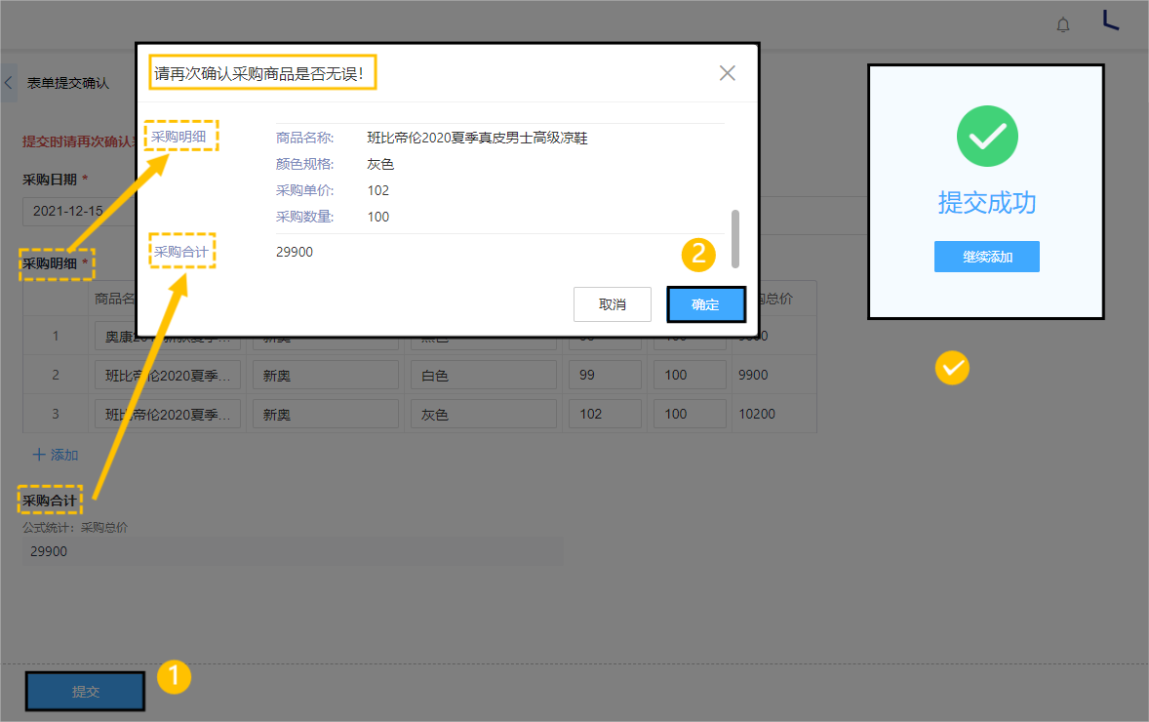1149x722 pixels.
Task: Submit the form with 提交 button
Action: [x=86, y=692]
